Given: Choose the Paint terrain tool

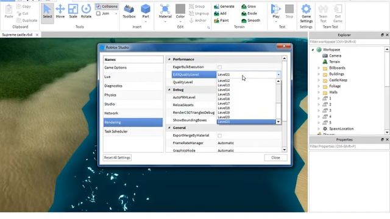Looking at the screenshot, I should [x=221, y=21].
